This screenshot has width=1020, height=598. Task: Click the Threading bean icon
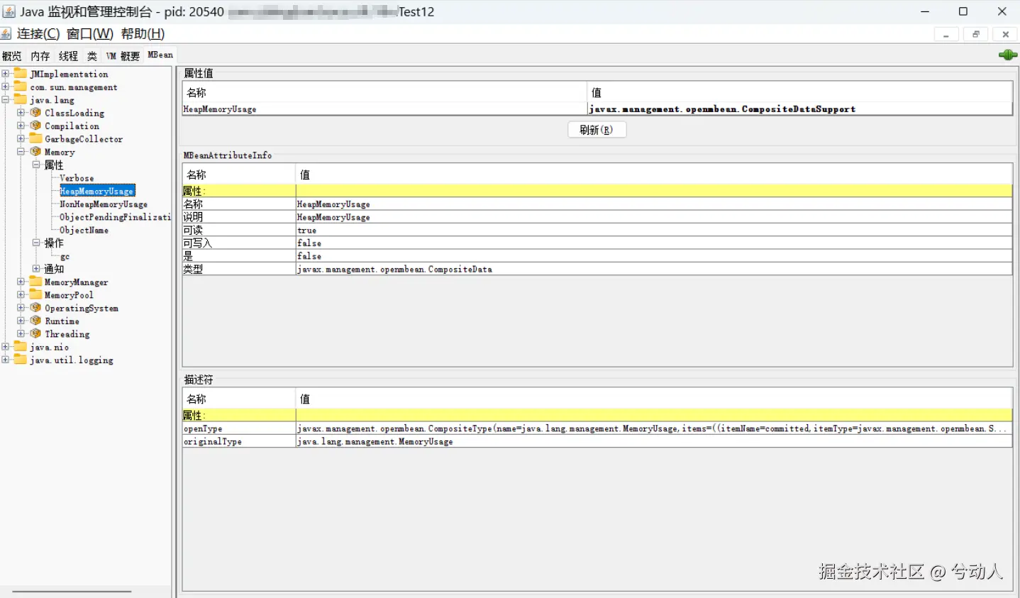click(35, 333)
